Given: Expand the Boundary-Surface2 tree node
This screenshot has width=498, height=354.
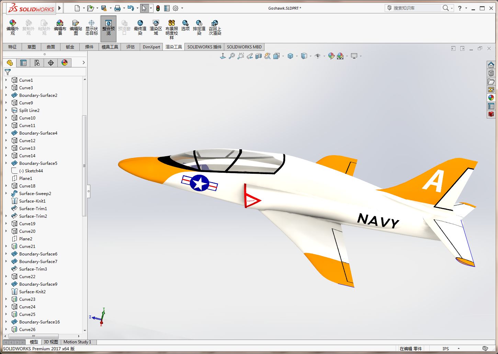Looking at the screenshot, I should point(6,95).
